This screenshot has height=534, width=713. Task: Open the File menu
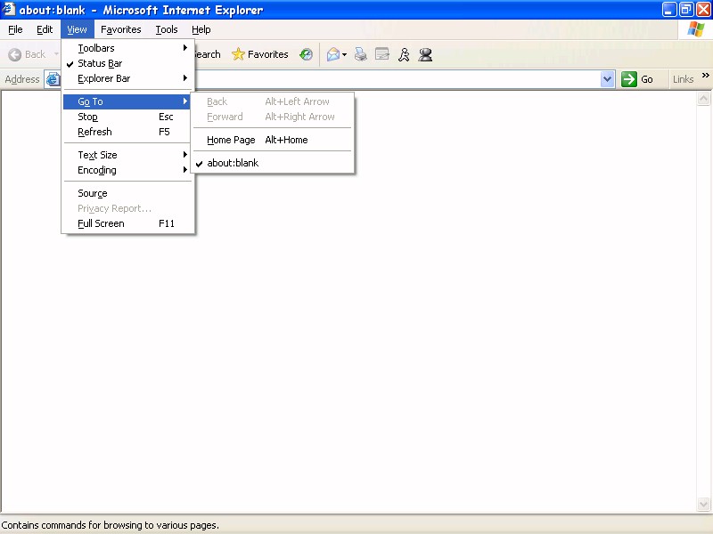coord(15,29)
